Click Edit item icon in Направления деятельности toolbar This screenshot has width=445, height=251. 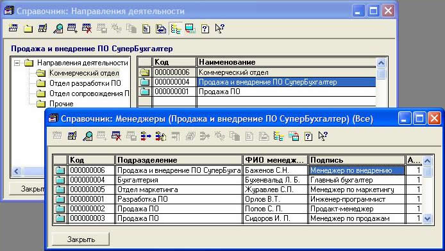tap(42, 28)
